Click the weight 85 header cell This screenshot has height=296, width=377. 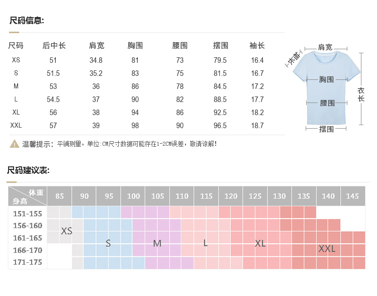click(x=60, y=196)
